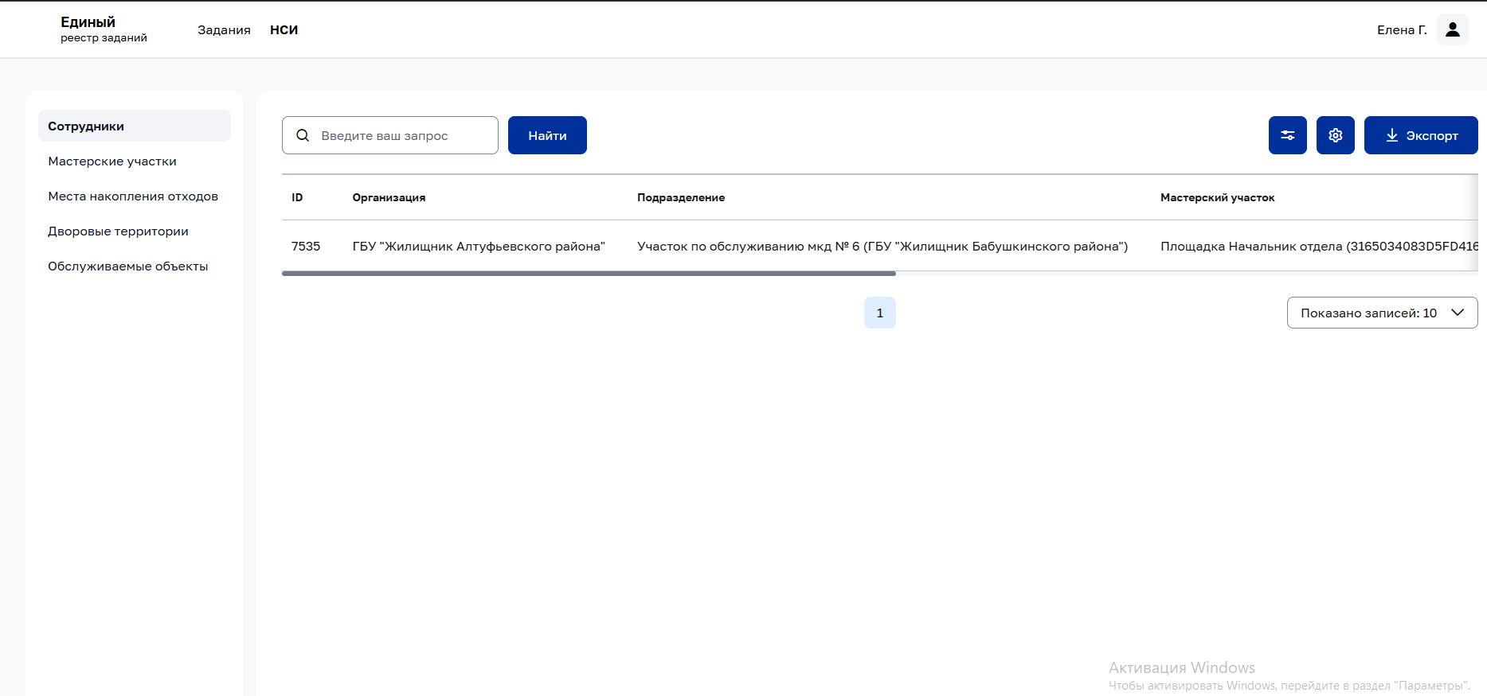Open the filters sliders icon button
The width and height of the screenshot is (1487, 696).
1287,135
